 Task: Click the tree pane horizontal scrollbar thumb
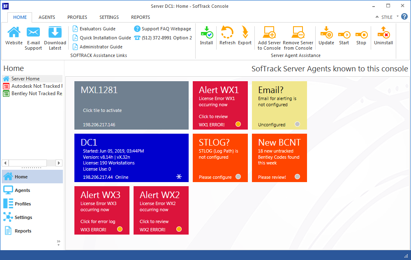point(28,163)
